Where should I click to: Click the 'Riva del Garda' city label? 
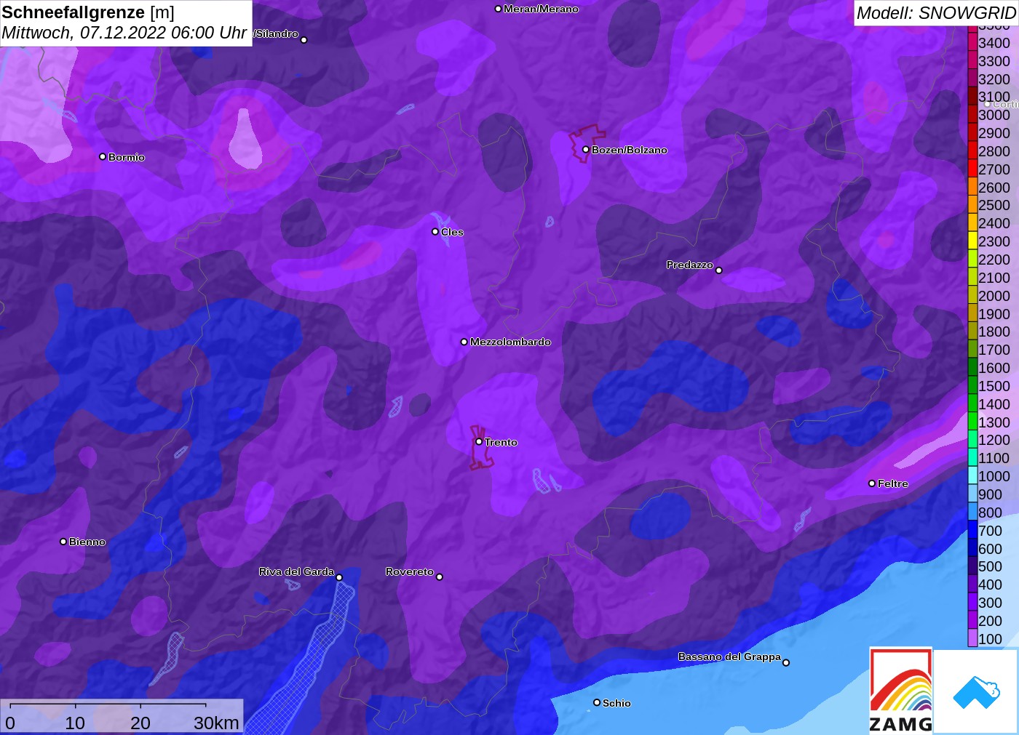click(296, 571)
